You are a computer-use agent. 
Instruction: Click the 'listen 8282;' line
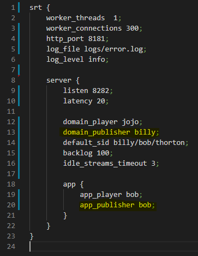tap(88, 91)
